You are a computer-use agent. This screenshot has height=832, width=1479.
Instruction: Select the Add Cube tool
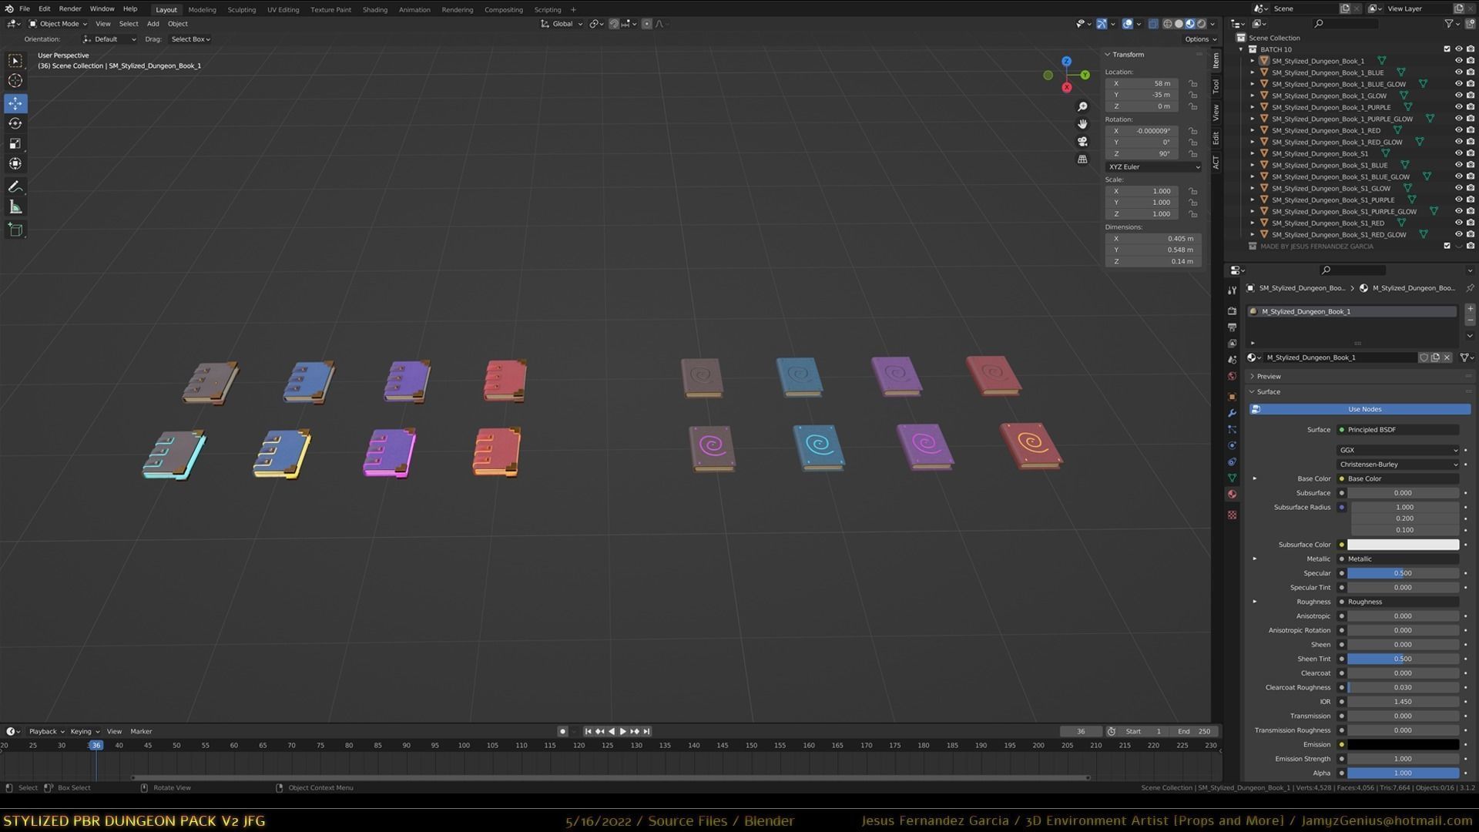15,230
